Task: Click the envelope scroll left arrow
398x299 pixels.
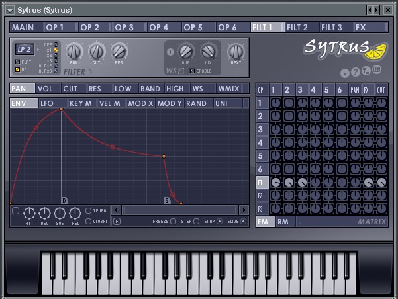Action: coord(117,210)
